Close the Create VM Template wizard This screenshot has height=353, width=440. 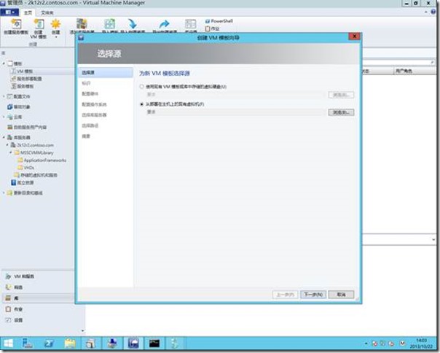pos(355,36)
